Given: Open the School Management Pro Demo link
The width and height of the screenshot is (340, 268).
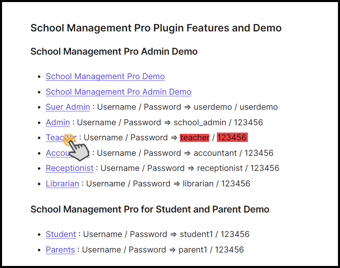Looking at the screenshot, I should [105, 76].
